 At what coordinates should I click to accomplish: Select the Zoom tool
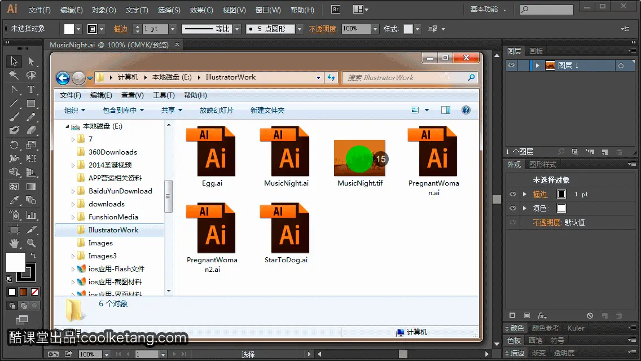tap(31, 243)
